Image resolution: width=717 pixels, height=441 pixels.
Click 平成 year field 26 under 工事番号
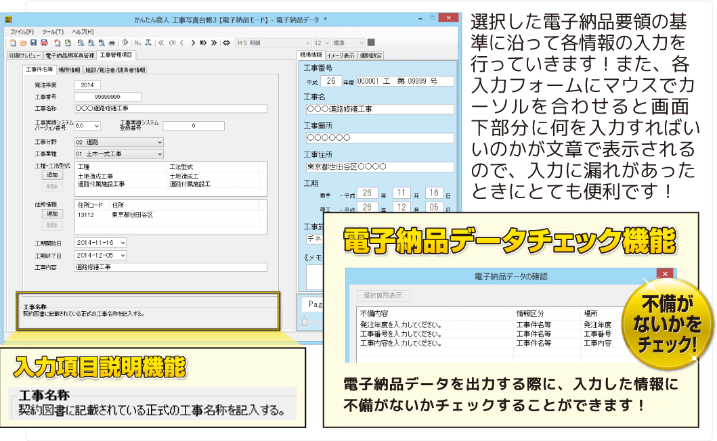tap(331, 81)
